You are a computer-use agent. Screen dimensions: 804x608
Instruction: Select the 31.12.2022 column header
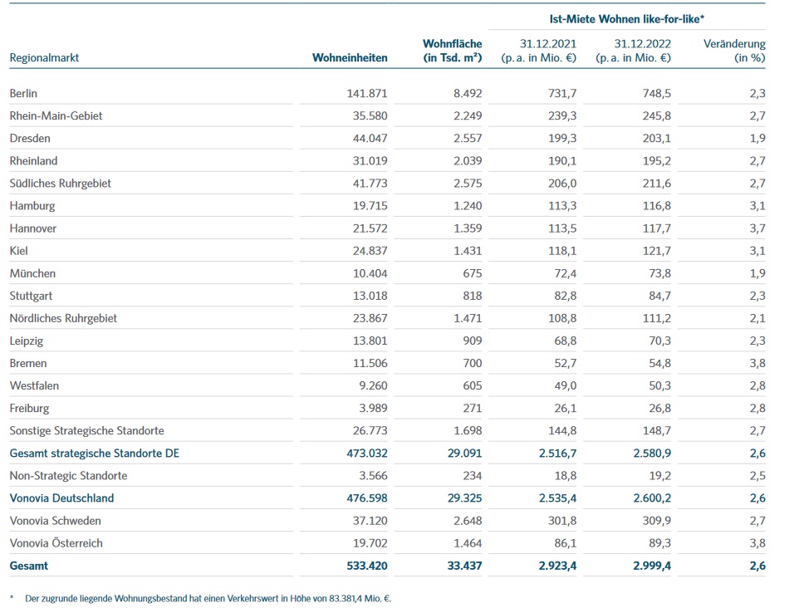634,51
